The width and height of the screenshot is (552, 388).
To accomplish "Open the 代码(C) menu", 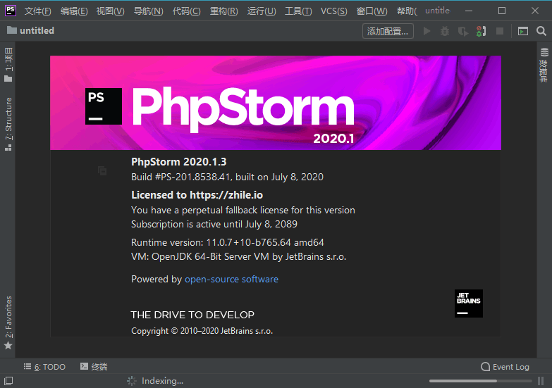I will pos(186,11).
